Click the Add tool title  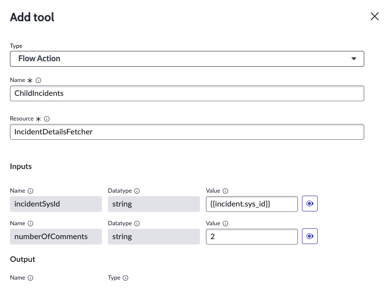pos(32,17)
